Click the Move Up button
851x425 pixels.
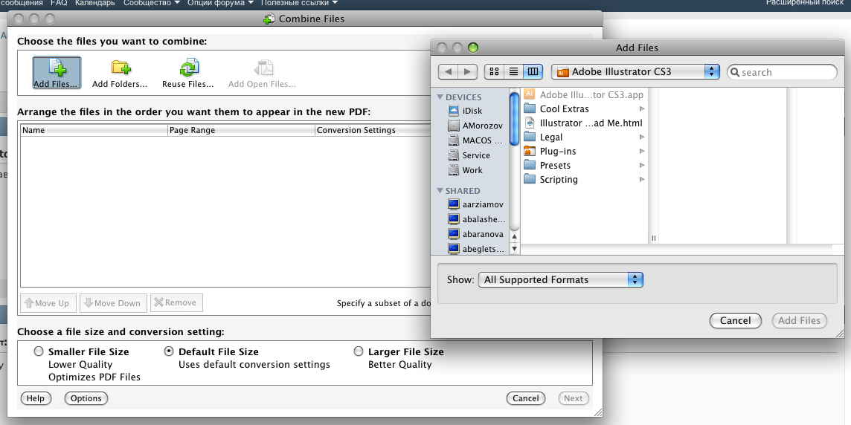48,303
